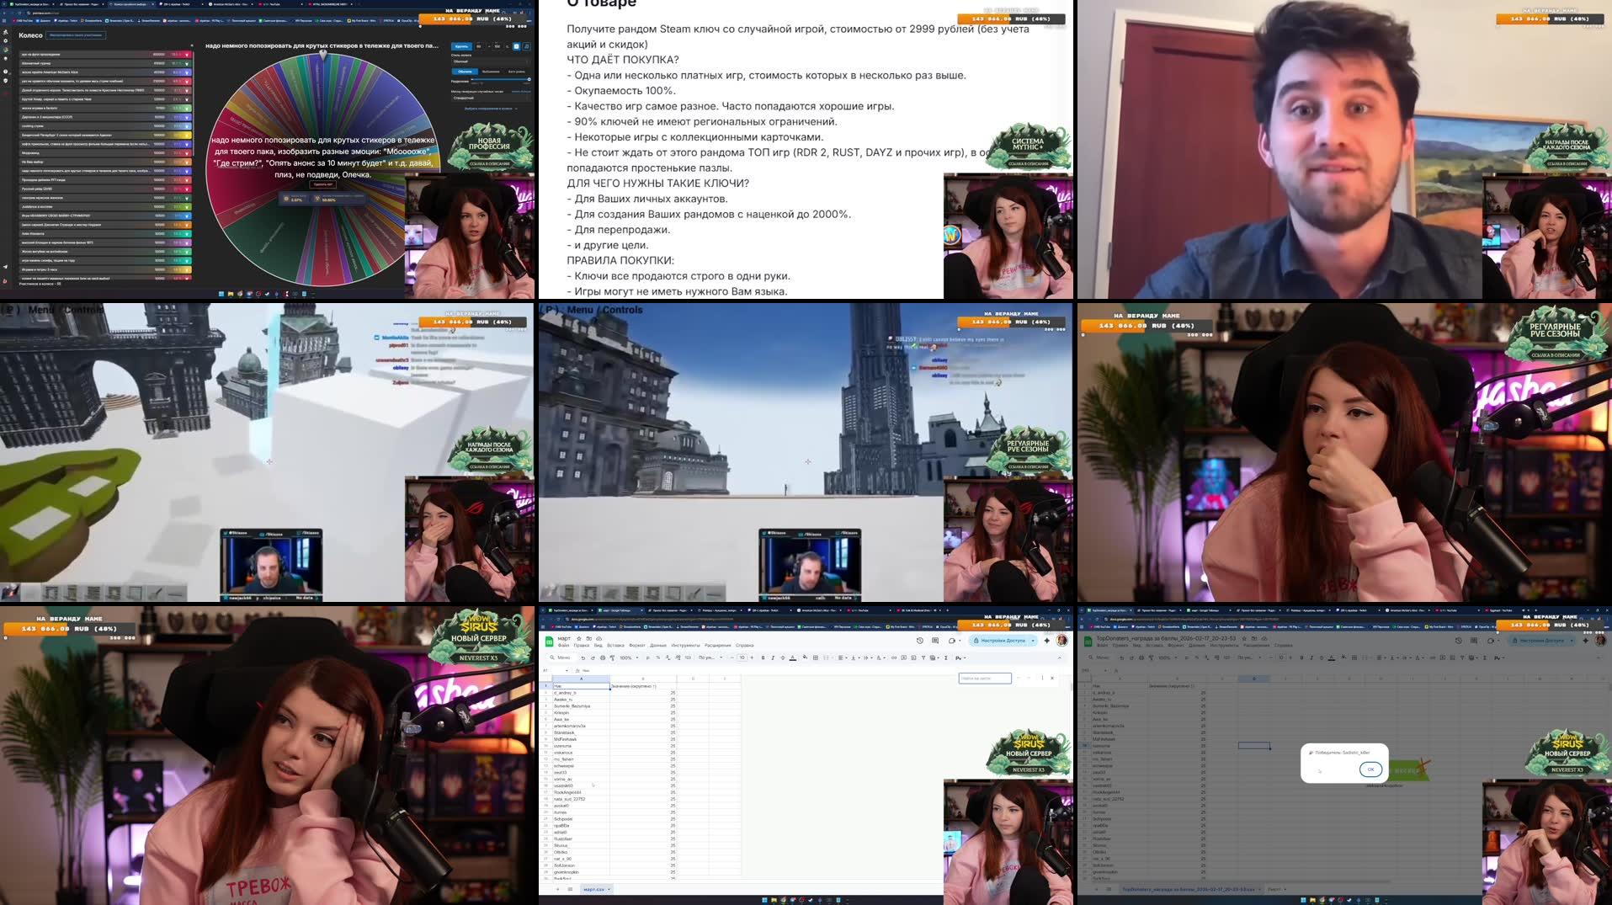Open the Формат menu in Google Sheets

(637, 645)
